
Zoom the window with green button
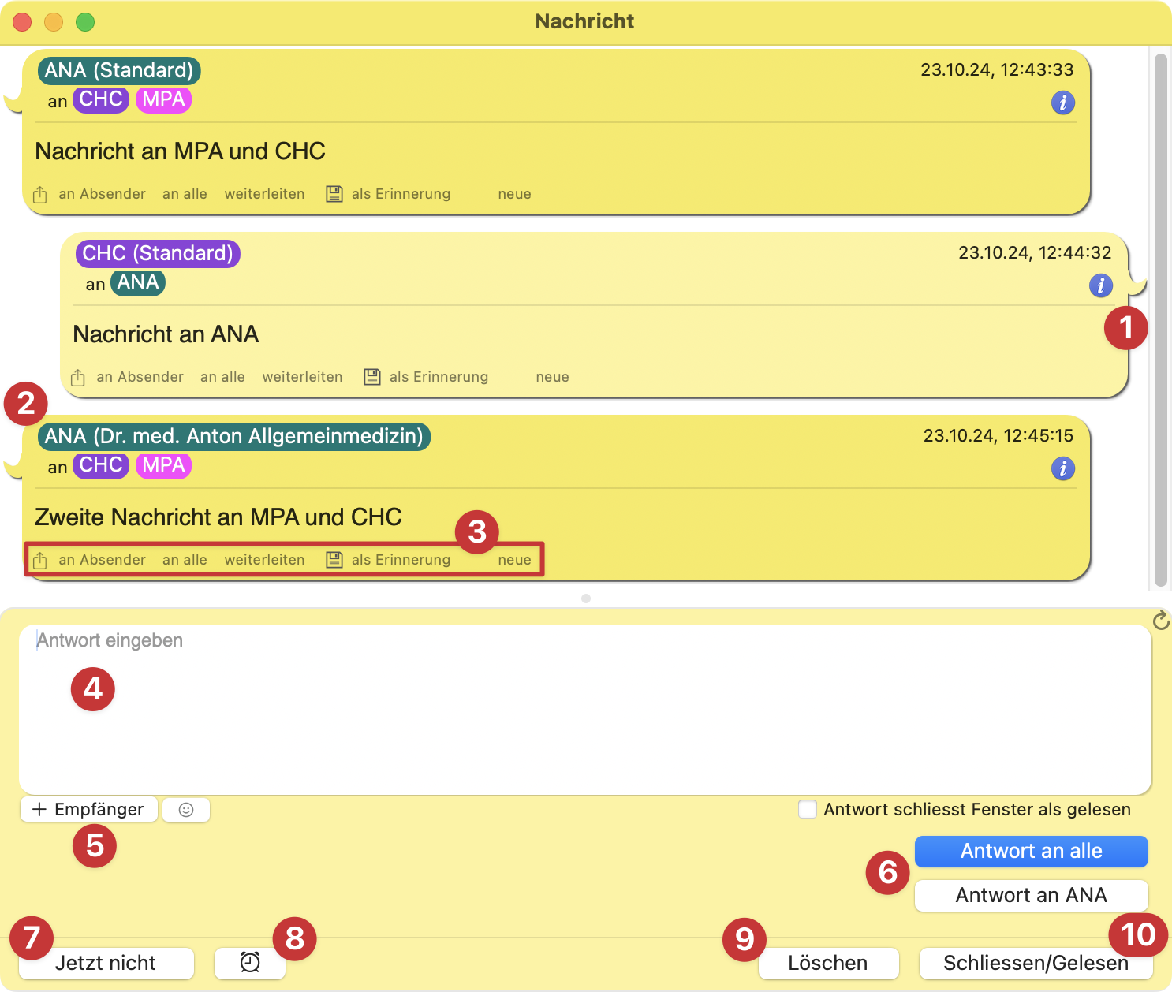click(85, 22)
